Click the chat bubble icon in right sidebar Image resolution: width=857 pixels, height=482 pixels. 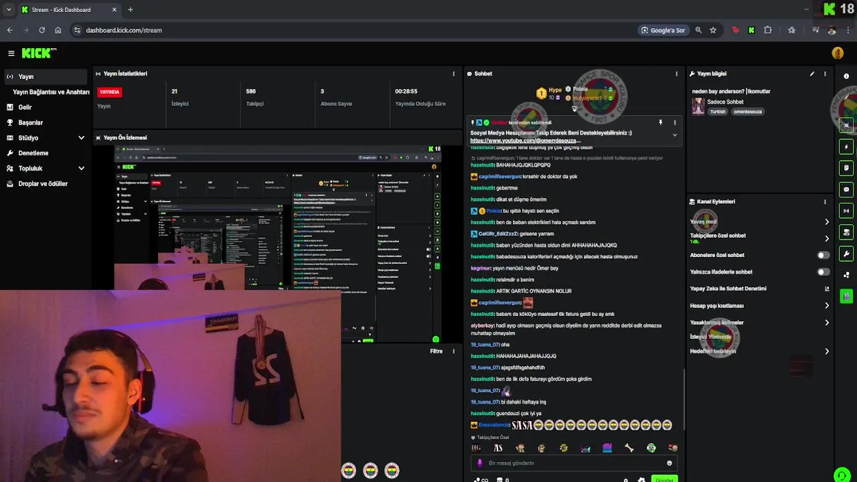click(846, 189)
